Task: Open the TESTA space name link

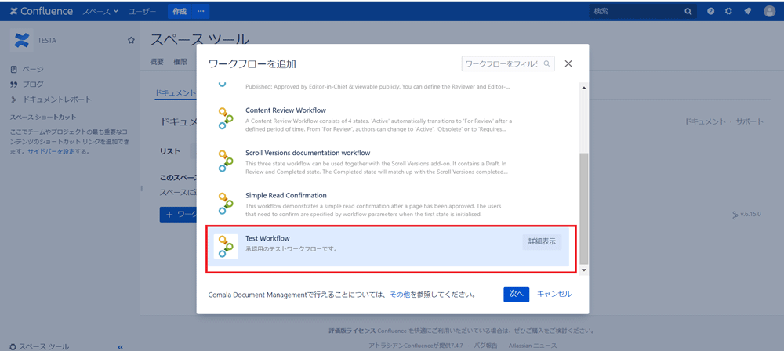Action: (47, 41)
